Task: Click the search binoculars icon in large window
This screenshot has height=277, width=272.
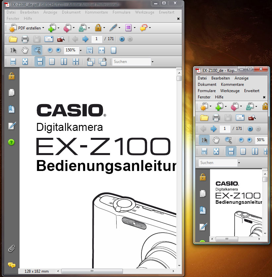Action: tap(61, 39)
